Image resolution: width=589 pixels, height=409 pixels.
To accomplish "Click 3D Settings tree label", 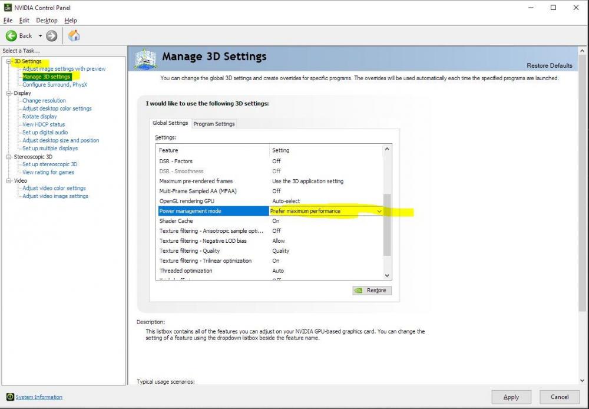I will tap(28, 61).
